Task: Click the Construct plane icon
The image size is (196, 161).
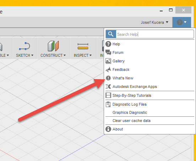Action: click(53, 46)
